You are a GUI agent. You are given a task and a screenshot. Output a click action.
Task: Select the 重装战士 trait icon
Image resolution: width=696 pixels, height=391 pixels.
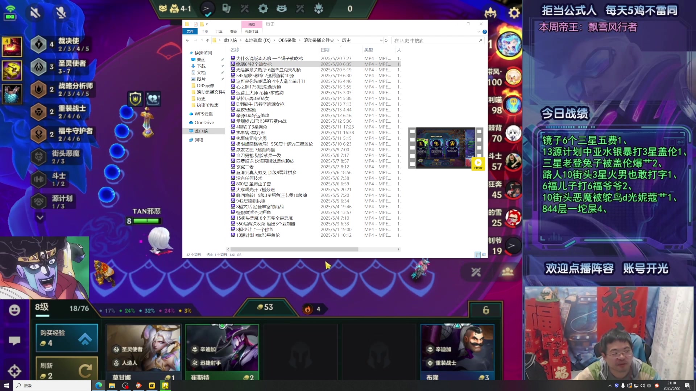point(39,112)
